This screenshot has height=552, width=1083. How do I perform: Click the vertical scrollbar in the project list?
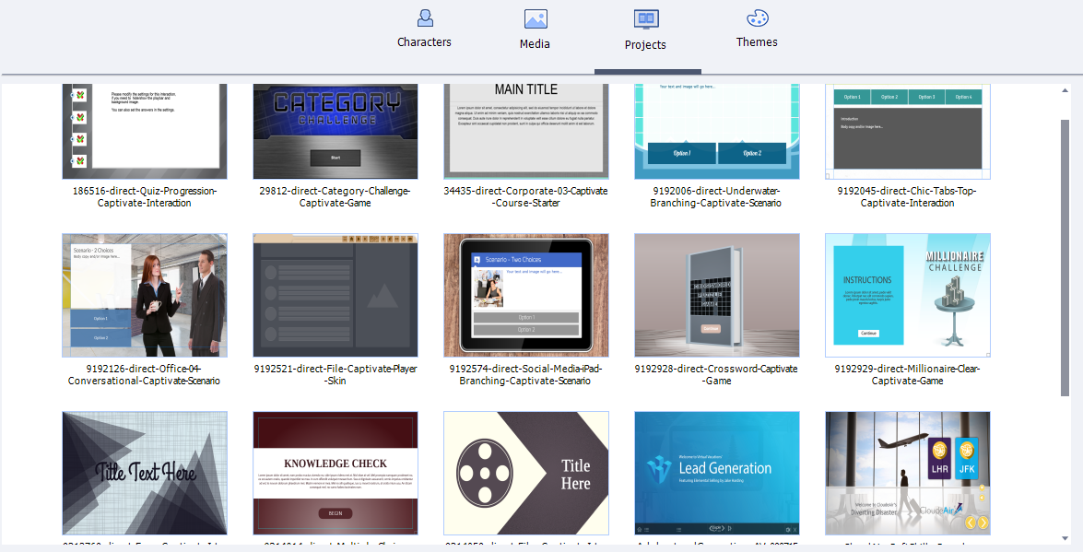tap(1065, 258)
